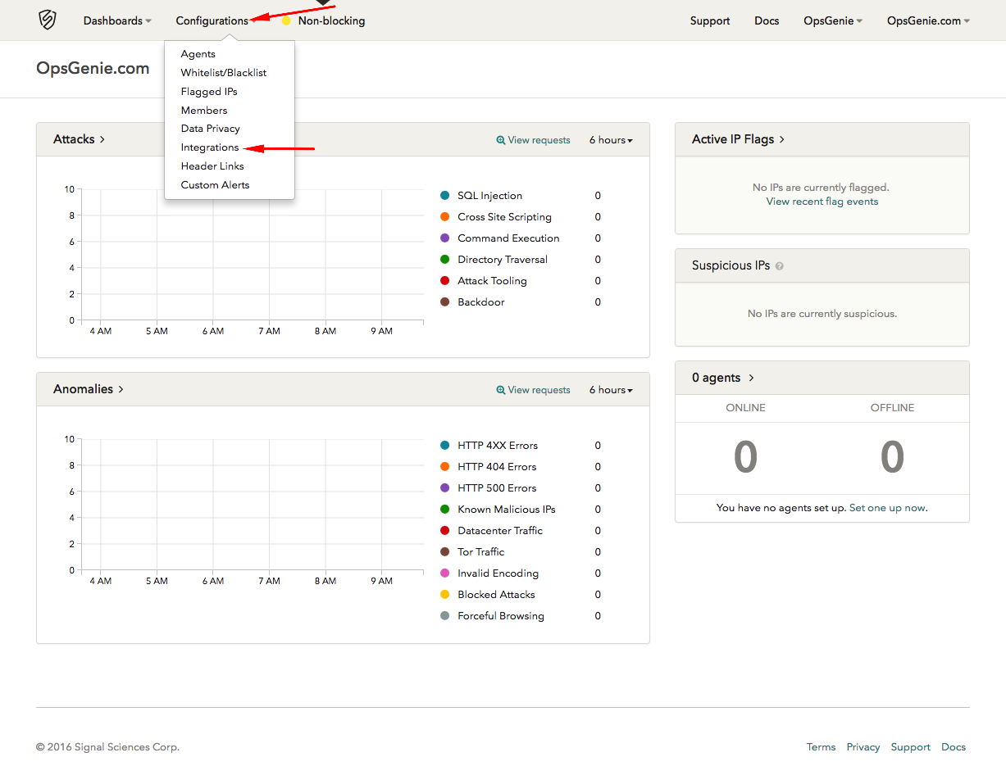1006x766 pixels.
Task: Click the Cross Site Scripting legend dot
Action: [x=445, y=217]
